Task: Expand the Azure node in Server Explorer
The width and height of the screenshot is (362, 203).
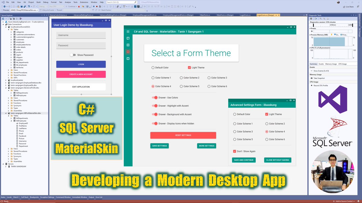Action: click(x=3, y=22)
